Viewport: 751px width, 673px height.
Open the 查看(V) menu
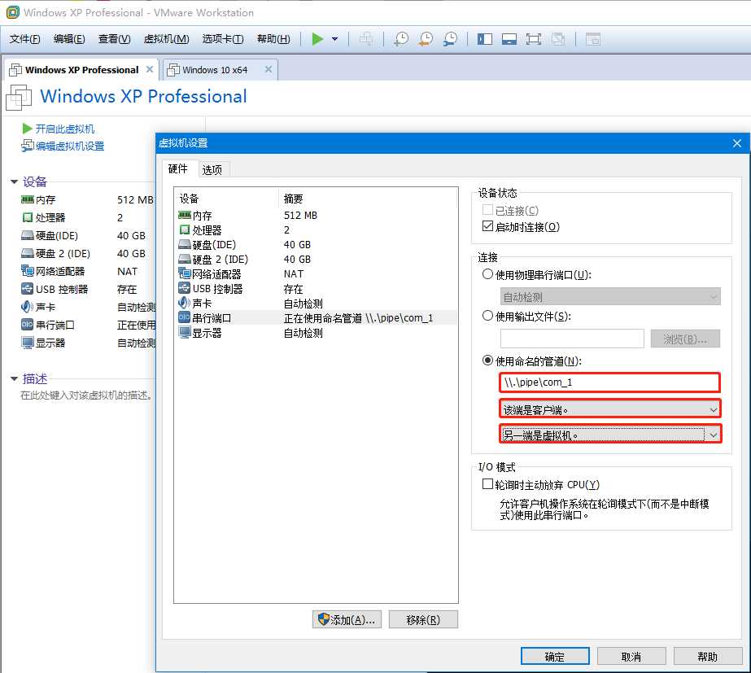[114, 39]
